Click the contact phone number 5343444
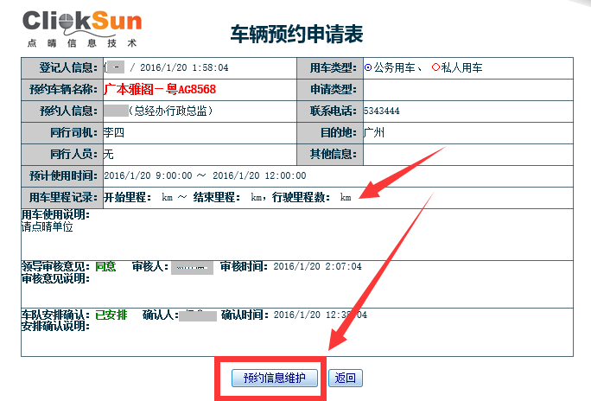591x401 pixels. click(x=382, y=111)
